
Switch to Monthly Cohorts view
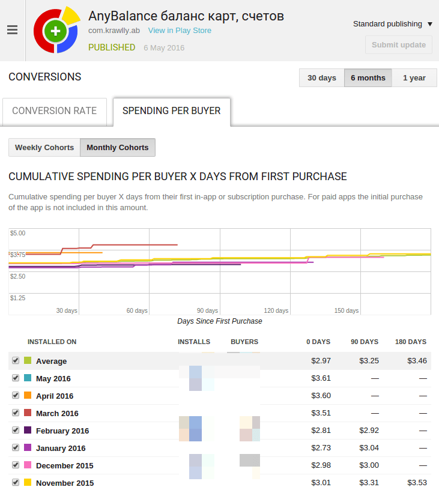coord(118,148)
